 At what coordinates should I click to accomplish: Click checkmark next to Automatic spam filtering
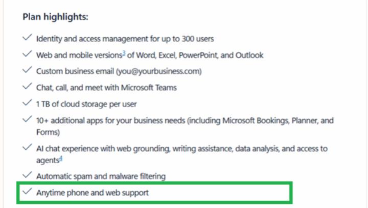coord(27,175)
